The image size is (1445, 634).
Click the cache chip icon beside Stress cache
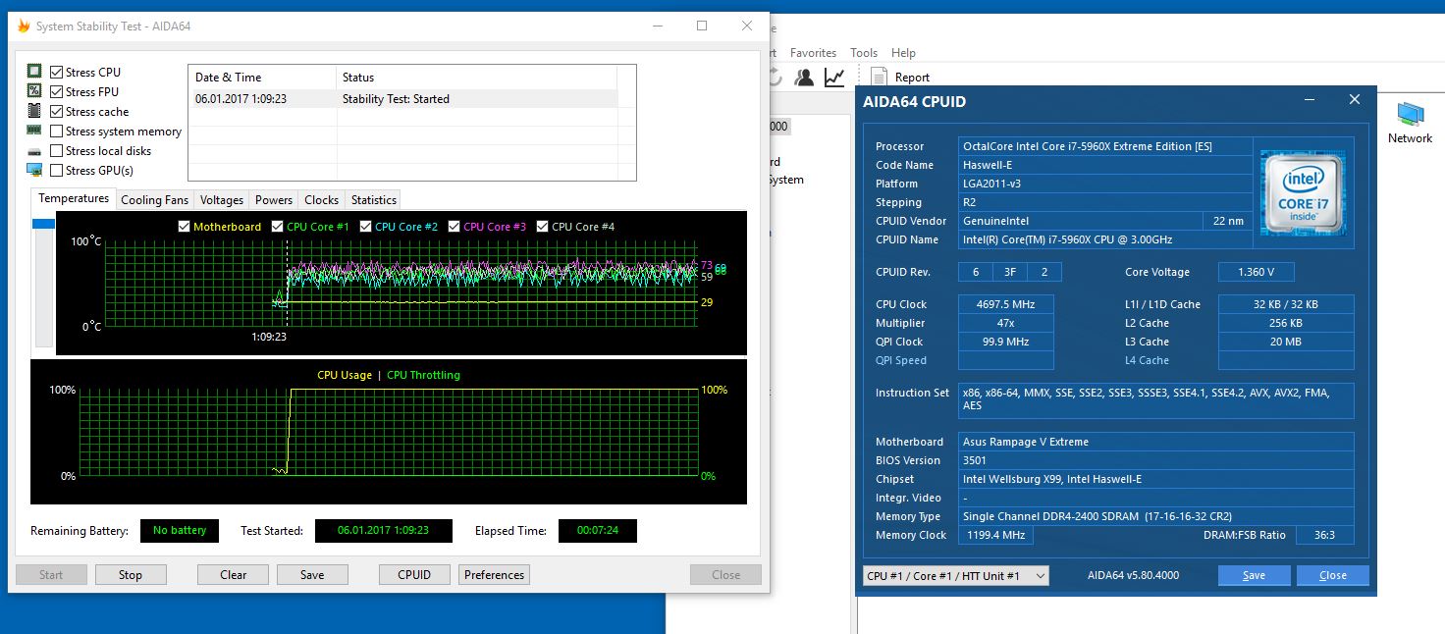[34, 111]
